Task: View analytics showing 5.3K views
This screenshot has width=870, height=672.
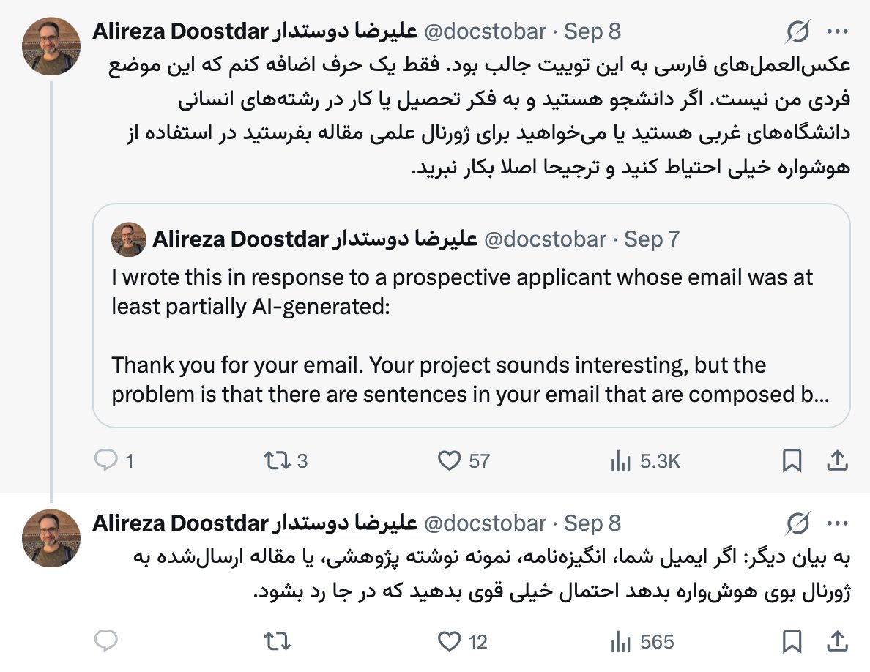Action: [644, 460]
